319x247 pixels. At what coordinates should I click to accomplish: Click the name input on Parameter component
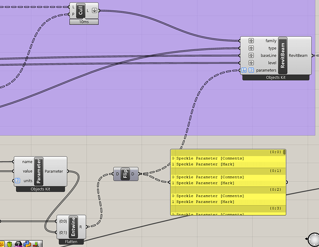coord(27,162)
